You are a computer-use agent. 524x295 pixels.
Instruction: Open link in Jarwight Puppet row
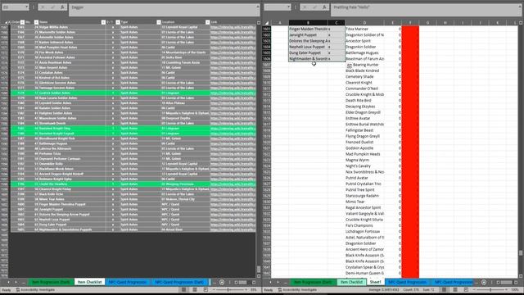(233, 210)
